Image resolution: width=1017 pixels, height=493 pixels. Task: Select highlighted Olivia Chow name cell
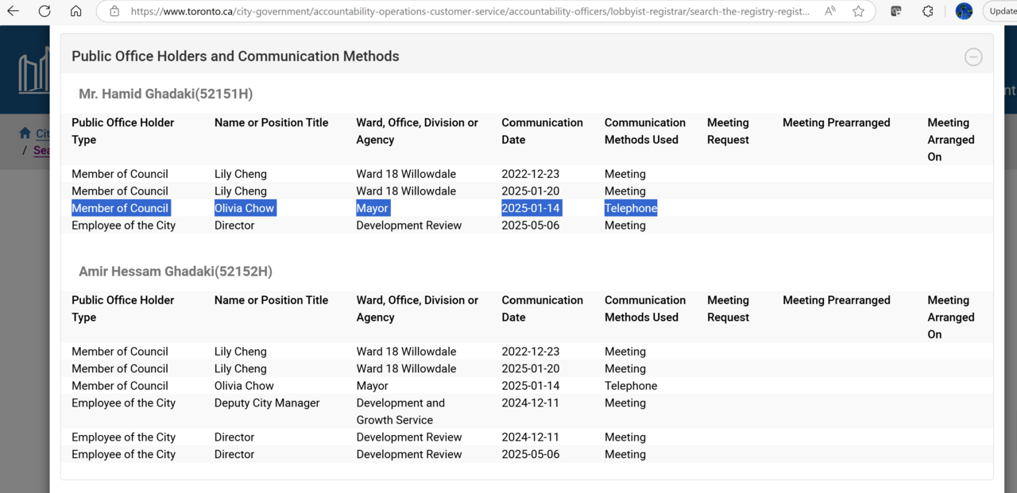(x=244, y=208)
